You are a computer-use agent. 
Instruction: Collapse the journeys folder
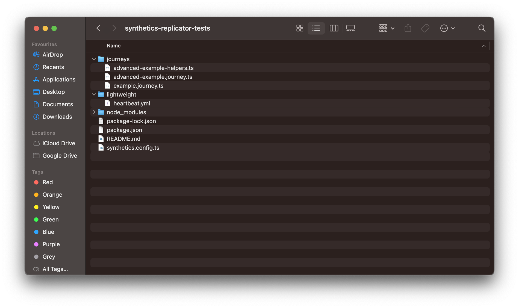click(93, 59)
